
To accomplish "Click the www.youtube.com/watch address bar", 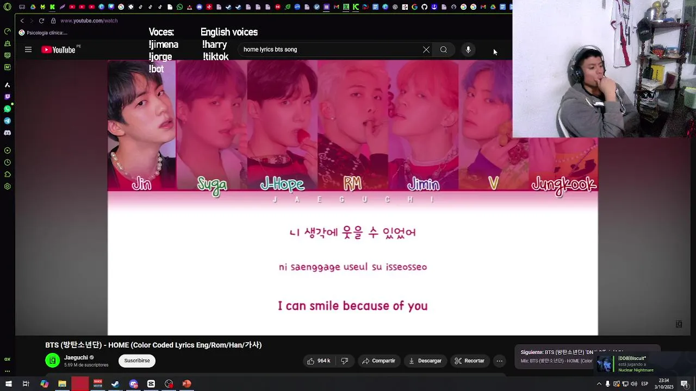I will click(x=89, y=21).
